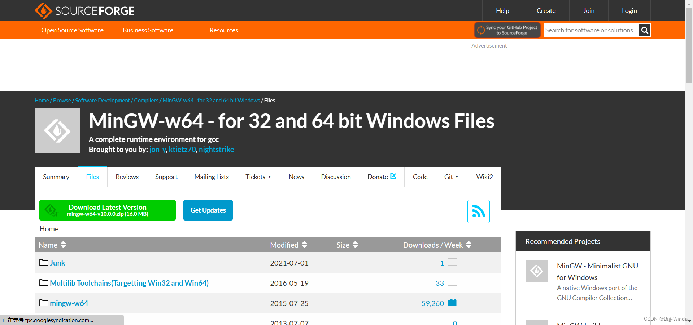This screenshot has width=693, height=325.
Task: Click the Donate external link icon
Action: click(x=393, y=176)
